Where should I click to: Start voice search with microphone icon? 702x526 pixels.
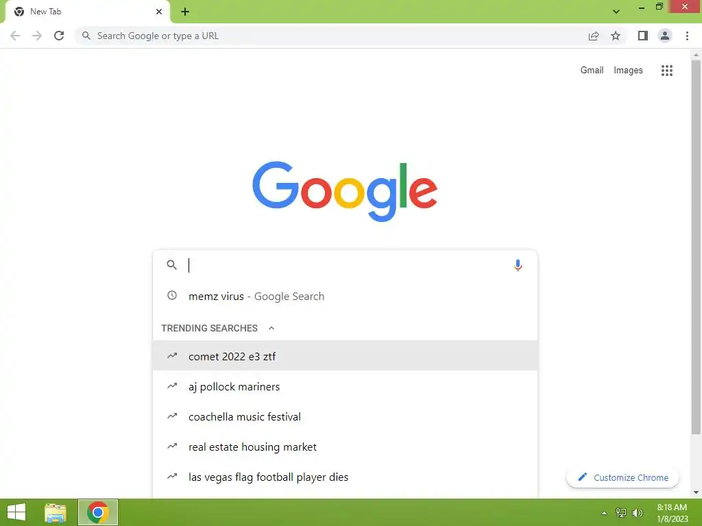tap(518, 265)
